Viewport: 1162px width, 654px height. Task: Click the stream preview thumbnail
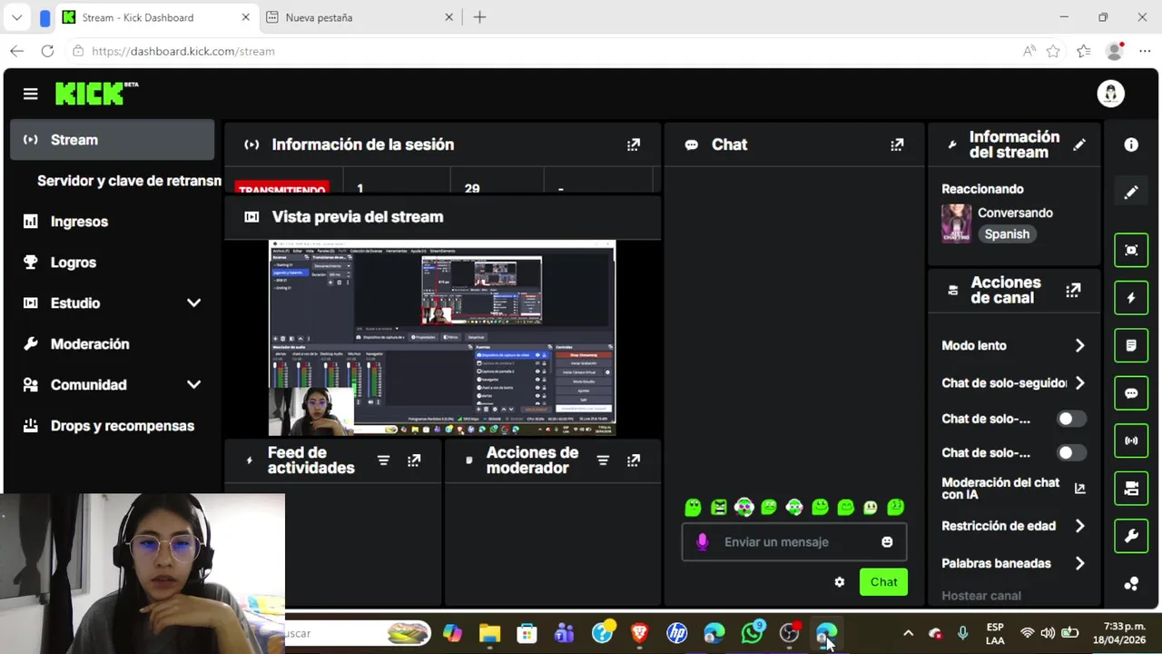pos(442,338)
